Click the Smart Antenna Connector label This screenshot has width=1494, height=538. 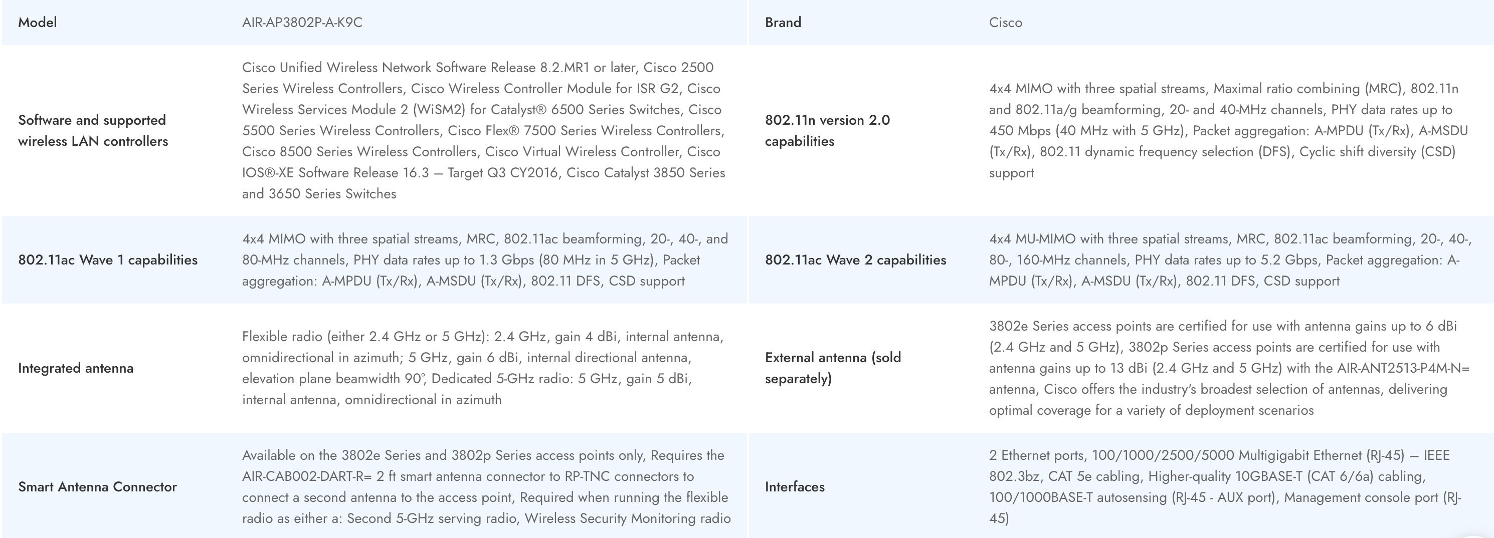point(97,487)
